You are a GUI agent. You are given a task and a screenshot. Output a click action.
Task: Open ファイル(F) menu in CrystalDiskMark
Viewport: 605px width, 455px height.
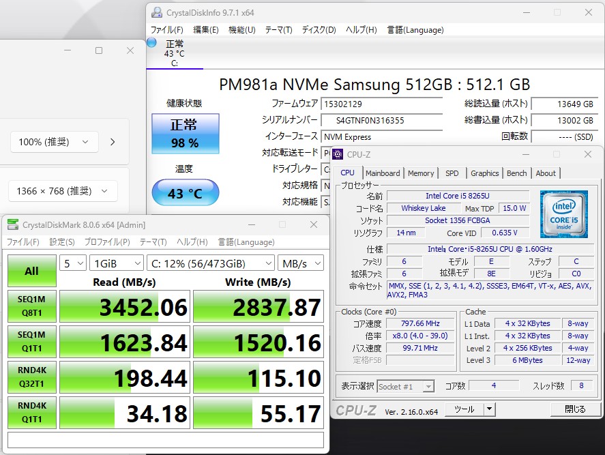pyautogui.click(x=23, y=242)
